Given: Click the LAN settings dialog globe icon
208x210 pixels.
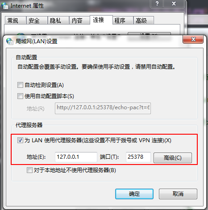Looking at the screenshot, I should pyautogui.click(x=10, y=41).
